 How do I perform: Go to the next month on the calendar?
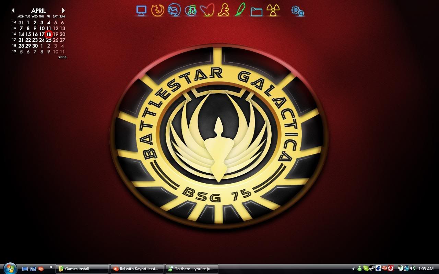point(63,10)
